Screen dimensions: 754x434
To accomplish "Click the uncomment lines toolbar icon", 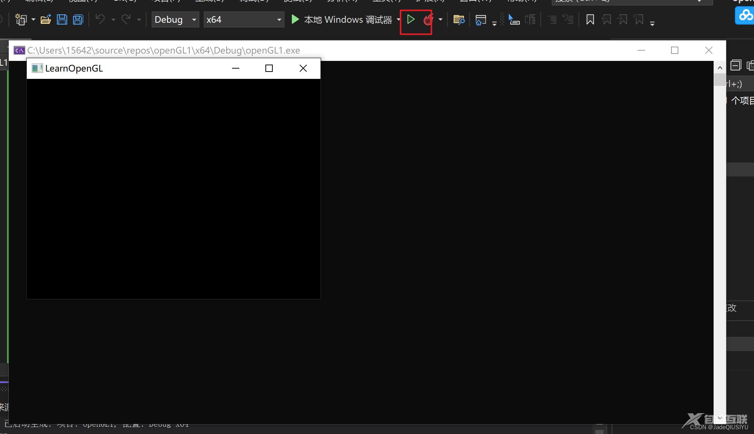I will (568, 19).
